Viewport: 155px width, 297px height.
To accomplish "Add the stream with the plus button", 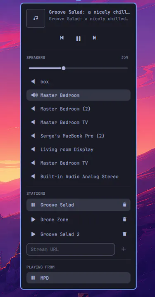I will coord(124,249).
